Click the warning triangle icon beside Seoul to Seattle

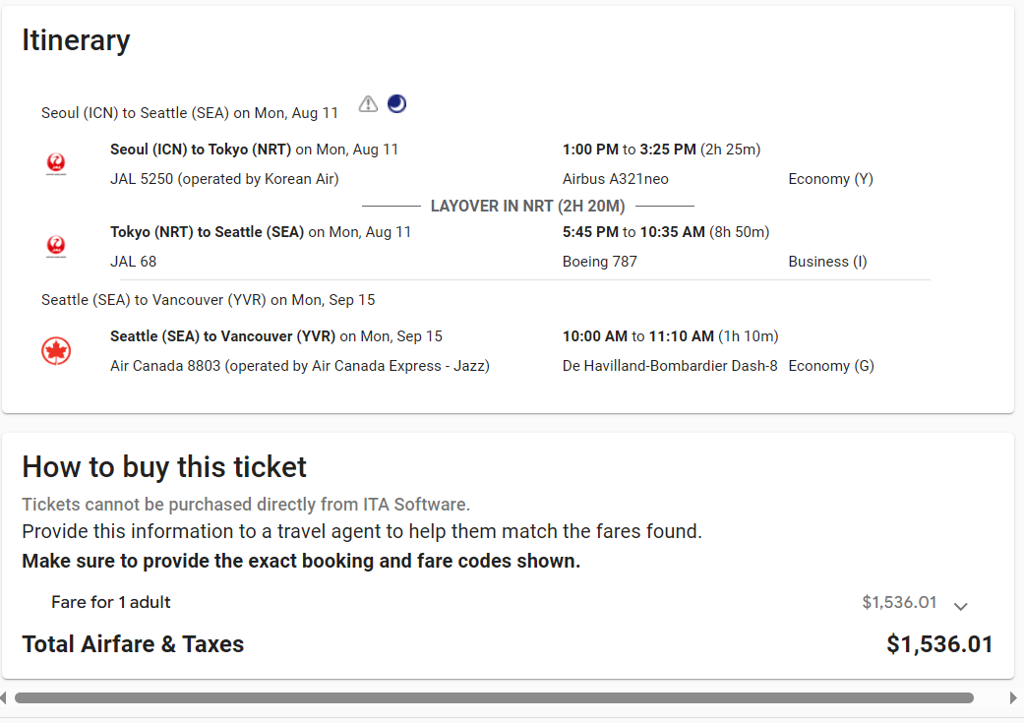click(x=368, y=104)
